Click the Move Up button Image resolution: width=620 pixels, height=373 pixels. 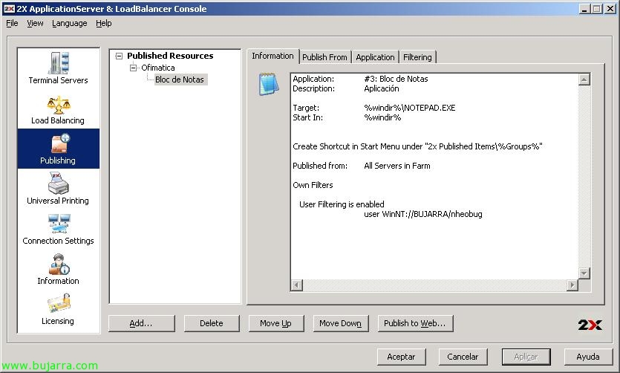[276, 323]
